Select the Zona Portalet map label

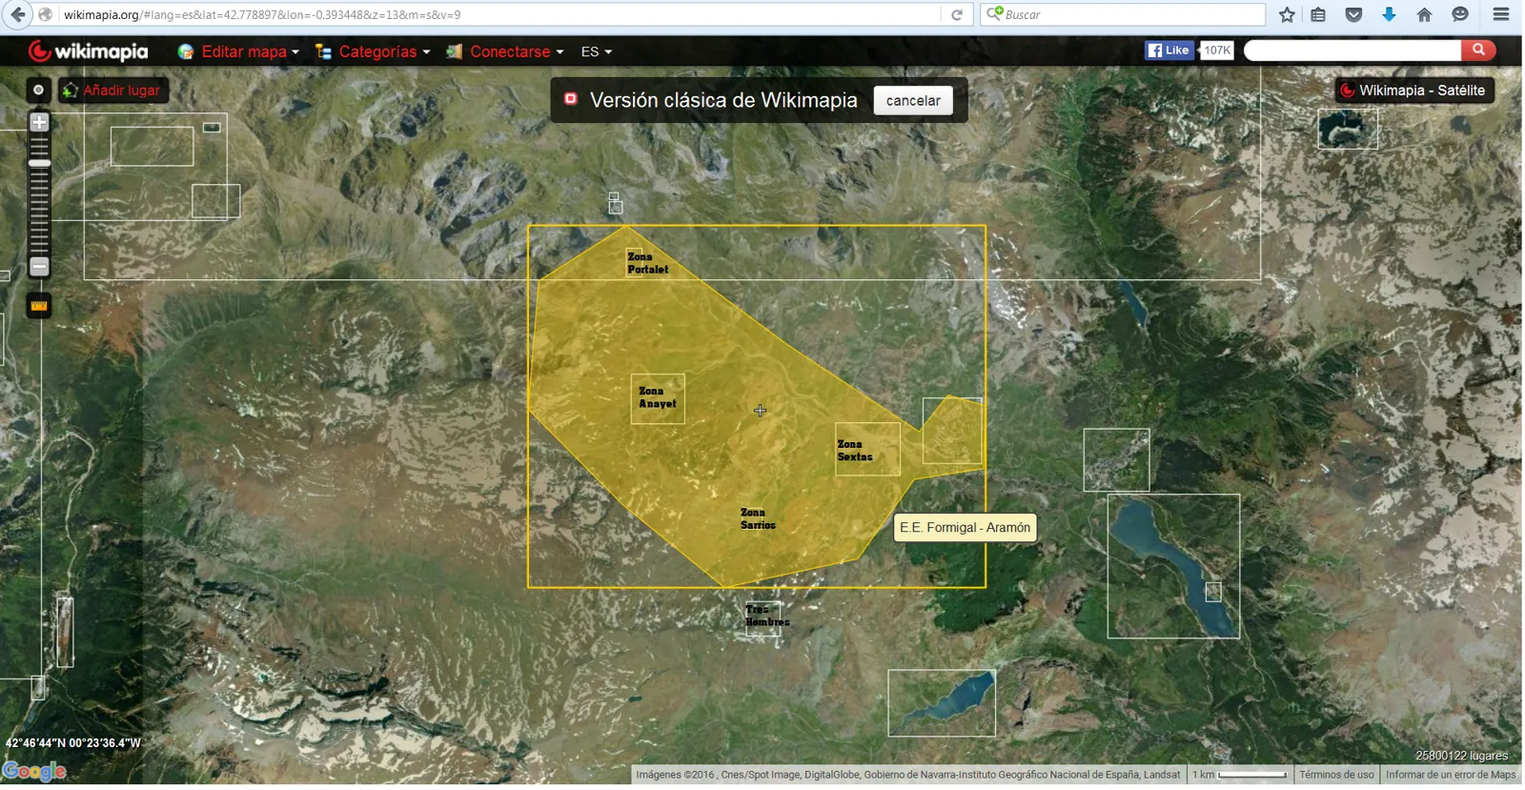click(x=647, y=263)
